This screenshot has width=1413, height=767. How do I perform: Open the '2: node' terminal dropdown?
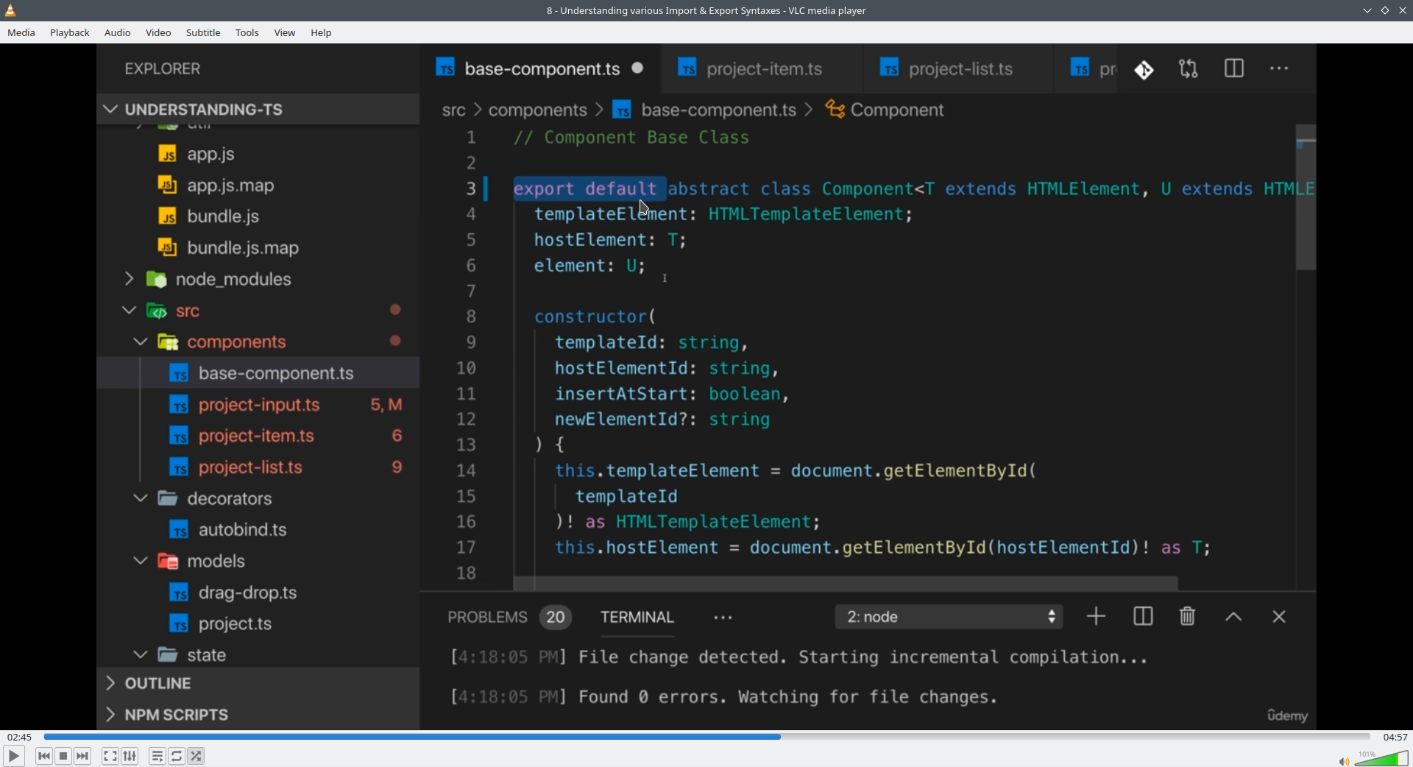(949, 618)
